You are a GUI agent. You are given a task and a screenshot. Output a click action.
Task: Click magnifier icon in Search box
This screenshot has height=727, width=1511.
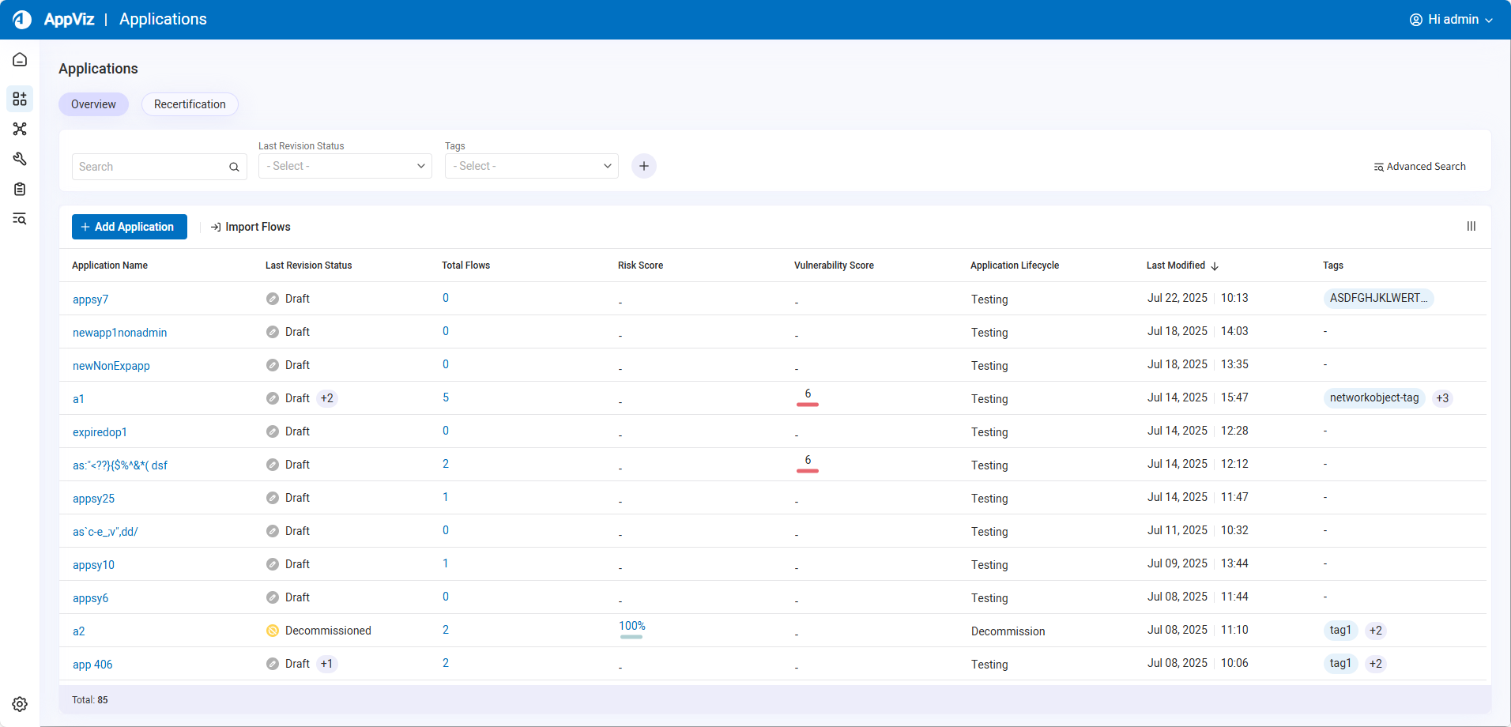tap(234, 167)
